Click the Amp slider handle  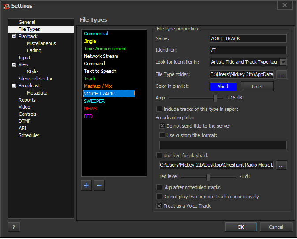tap(215, 98)
